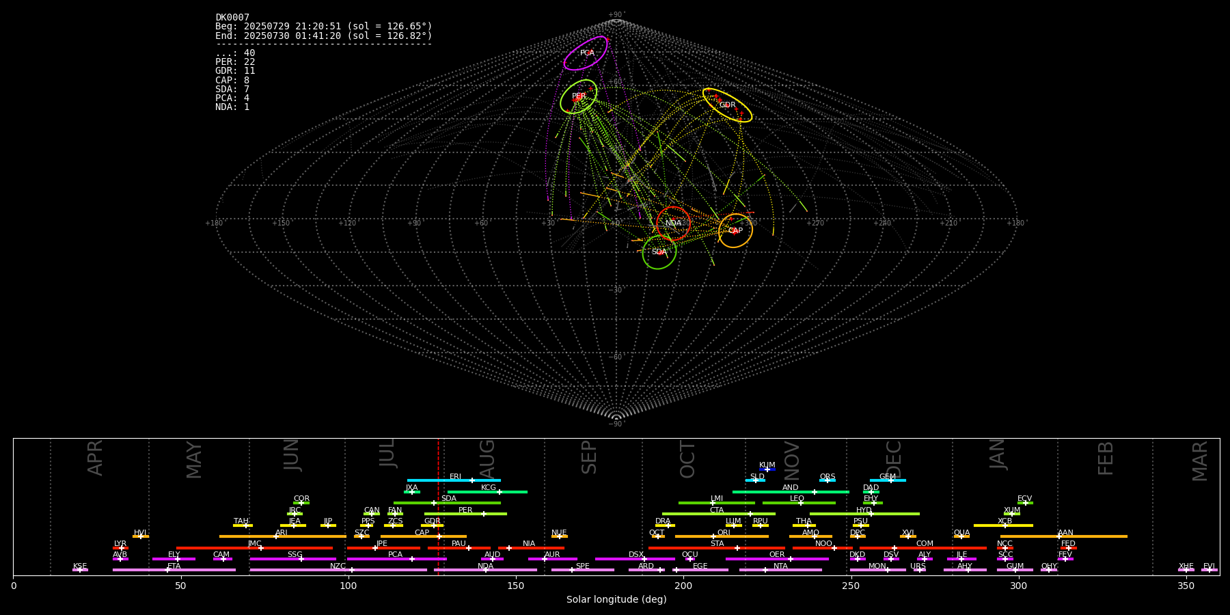Select the 'PER: 22' legend entry
1230x615 pixels.
click(x=235, y=61)
